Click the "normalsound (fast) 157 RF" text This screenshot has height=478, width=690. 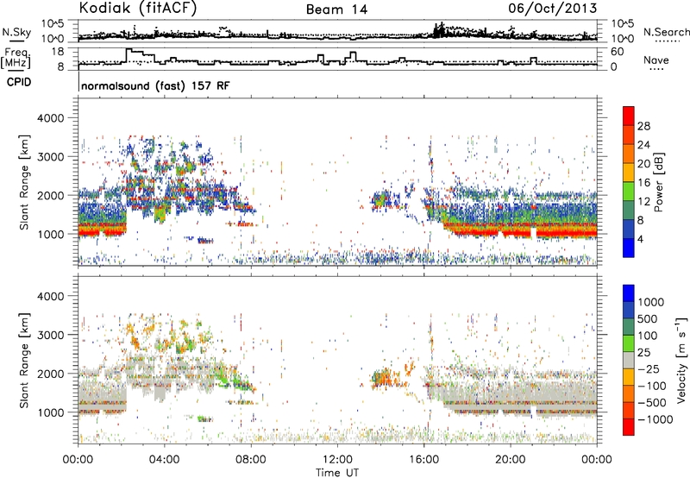coord(155,85)
